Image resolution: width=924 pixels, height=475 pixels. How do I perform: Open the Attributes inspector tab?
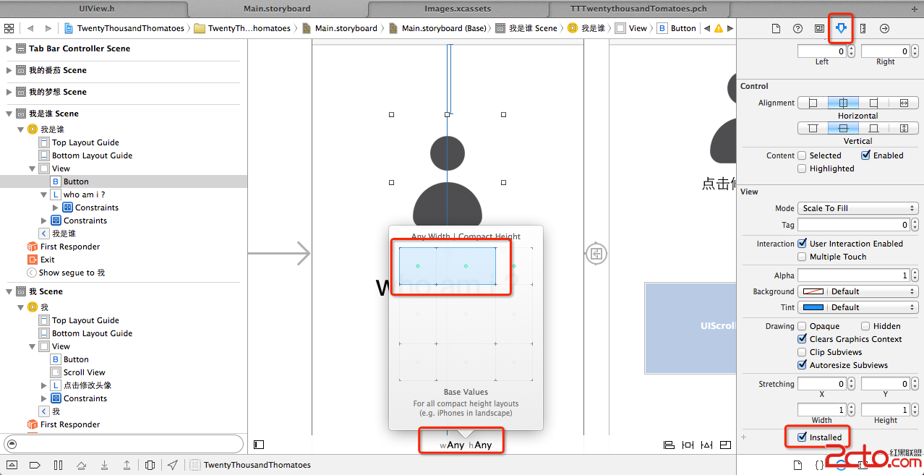pyautogui.click(x=841, y=28)
